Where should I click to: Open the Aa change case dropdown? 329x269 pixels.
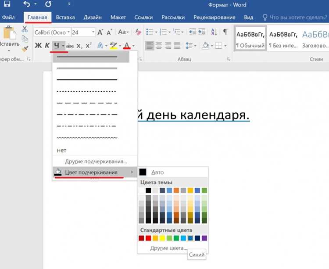coord(123,32)
